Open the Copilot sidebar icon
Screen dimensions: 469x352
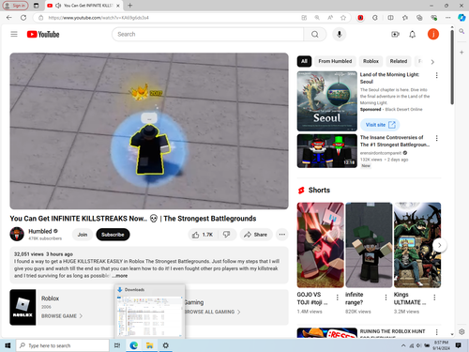pyautogui.click(x=461, y=18)
